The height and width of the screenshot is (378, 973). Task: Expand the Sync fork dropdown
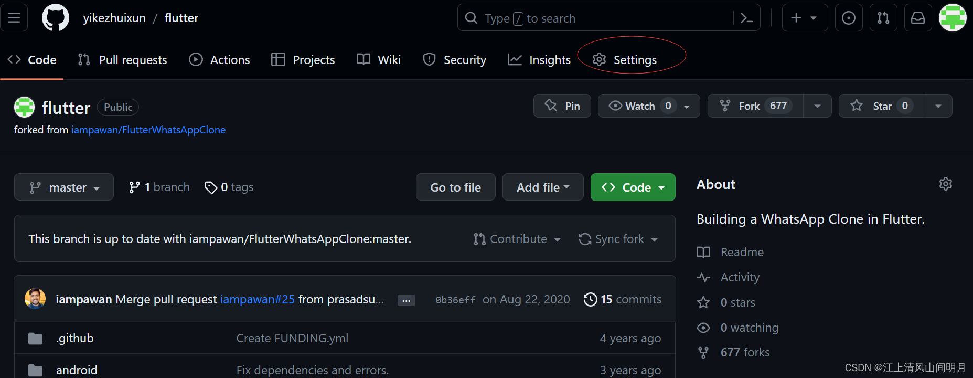[x=618, y=239]
